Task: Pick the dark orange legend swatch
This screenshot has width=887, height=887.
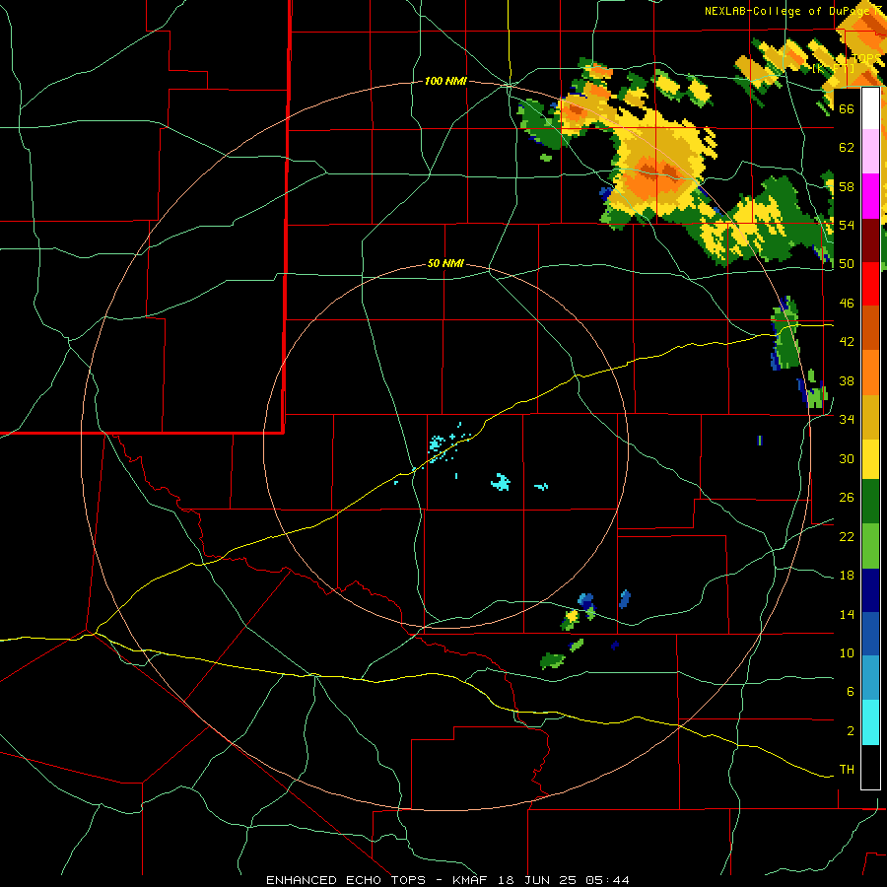Action: point(870,328)
